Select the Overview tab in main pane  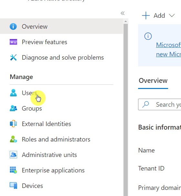tap(153, 81)
